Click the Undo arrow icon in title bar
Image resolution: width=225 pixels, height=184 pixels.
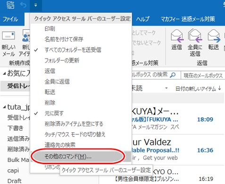pyautogui.click(x=23, y=5)
